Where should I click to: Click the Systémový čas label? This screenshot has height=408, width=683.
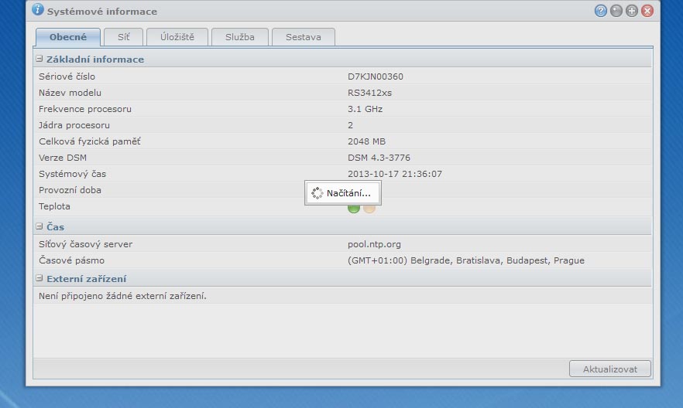pyautogui.click(x=72, y=174)
